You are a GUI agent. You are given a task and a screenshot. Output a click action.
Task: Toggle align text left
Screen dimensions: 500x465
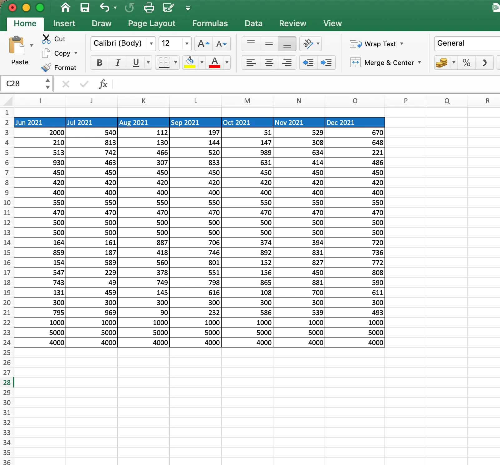point(251,63)
